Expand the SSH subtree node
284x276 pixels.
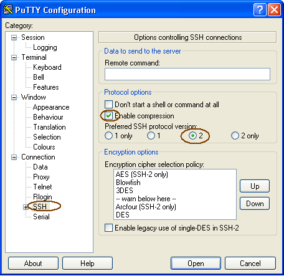(x=26, y=207)
